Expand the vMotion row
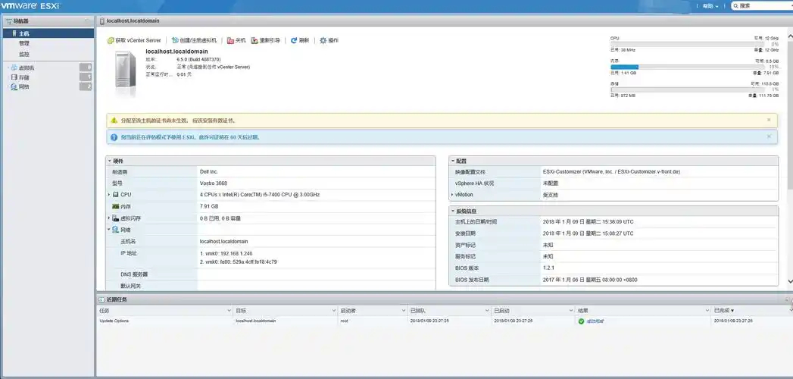Screen dimensions: 793x379 point(452,195)
